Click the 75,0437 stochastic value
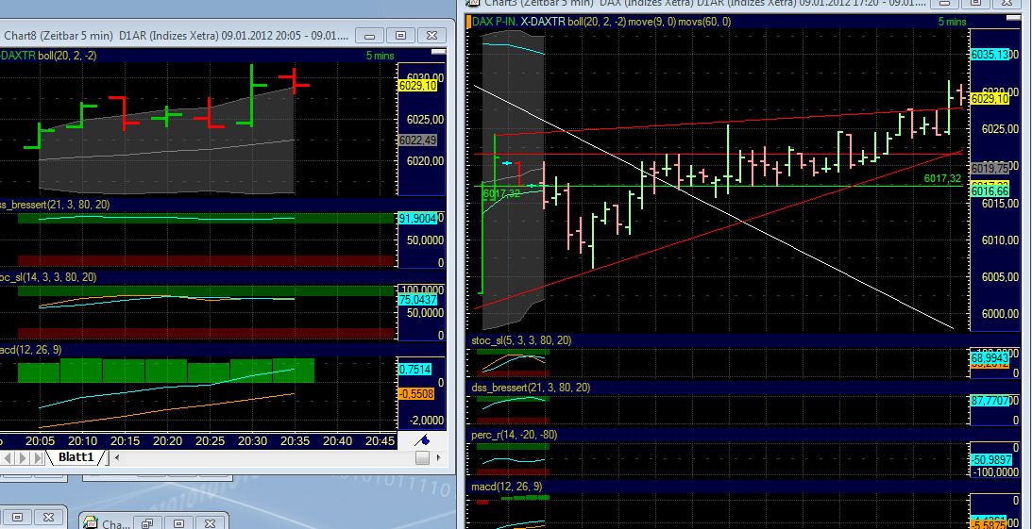 tap(418, 300)
